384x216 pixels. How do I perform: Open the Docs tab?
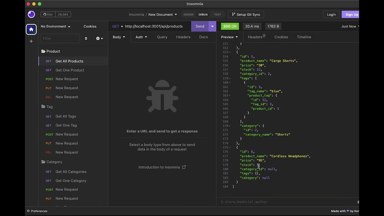click(203, 37)
